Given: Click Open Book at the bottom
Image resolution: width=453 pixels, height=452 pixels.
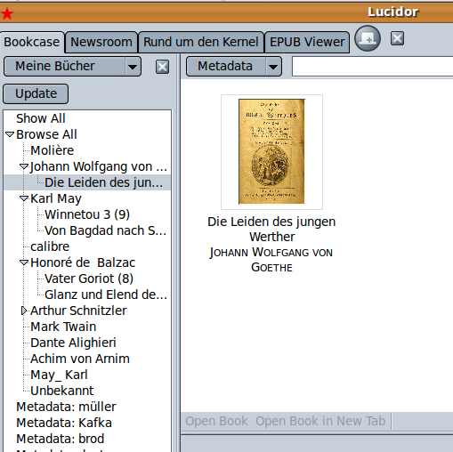Looking at the screenshot, I should pyautogui.click(x=216, y=421).
